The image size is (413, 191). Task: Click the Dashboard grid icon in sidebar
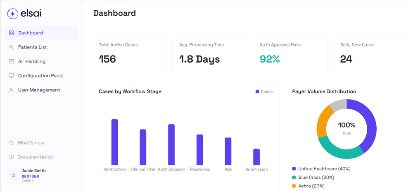(x=11, y=33)
